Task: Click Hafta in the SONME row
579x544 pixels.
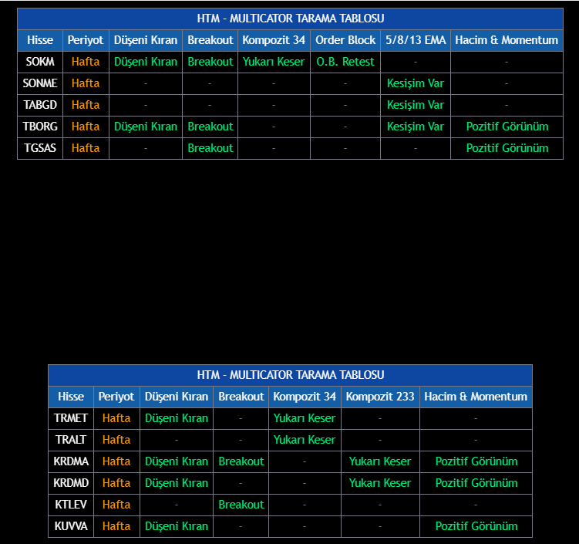Action: [86, 83]
